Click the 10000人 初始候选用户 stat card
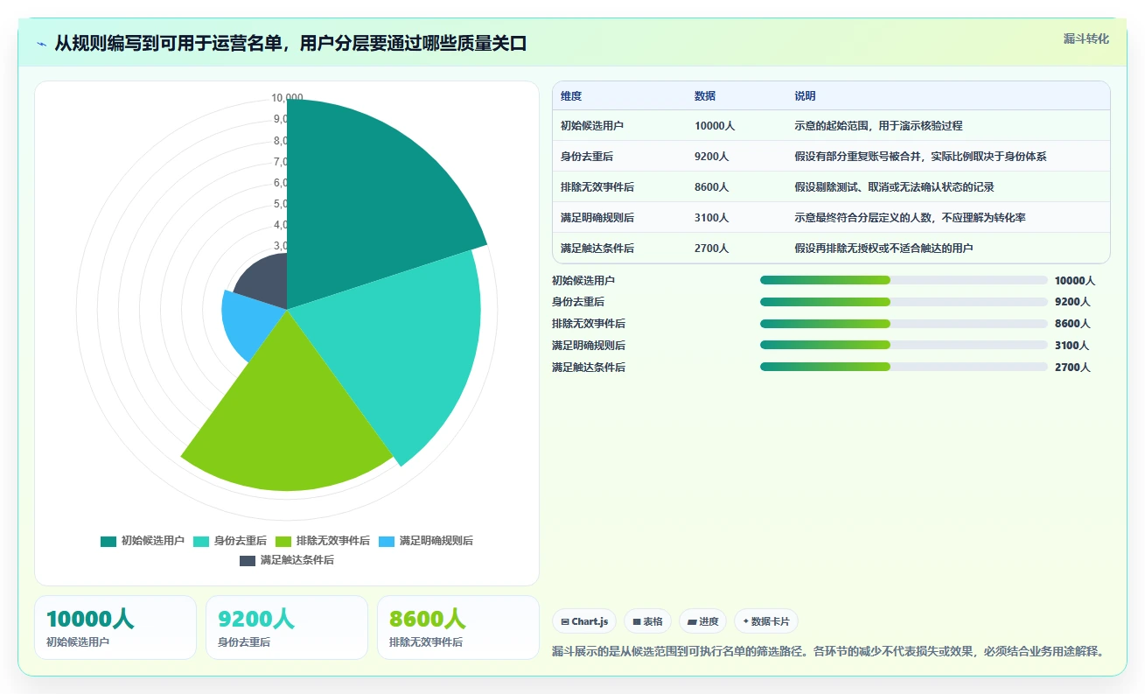1145x694 pixels. tap(115, 627)
